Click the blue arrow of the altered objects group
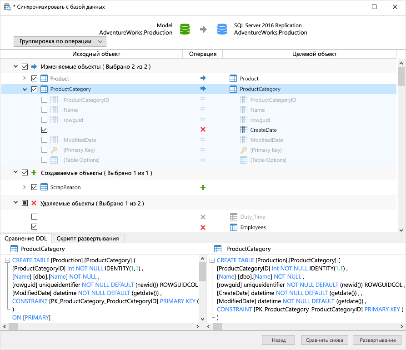The height and width of the screenshot is (350, 406). [x=34, y=66]
